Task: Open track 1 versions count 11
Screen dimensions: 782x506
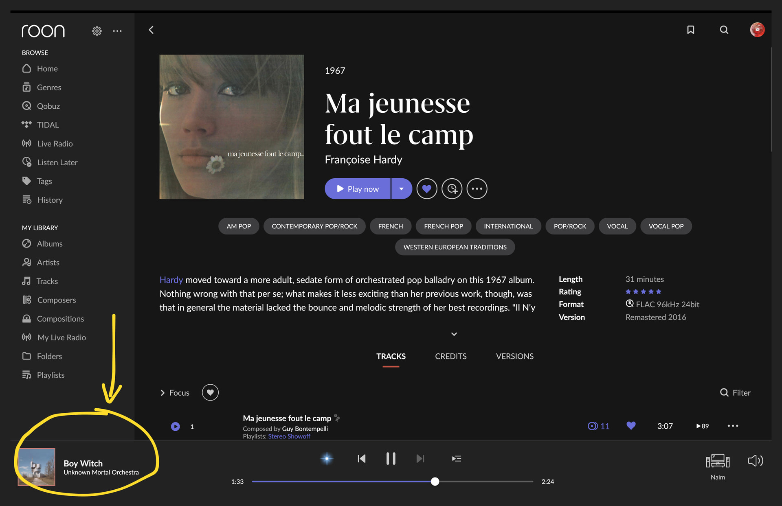Action: pyautogui.click(x=599, y=426)
